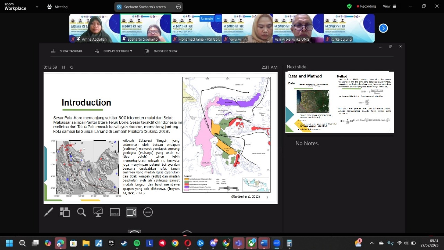Image resolution: width=444 pixels, height=250 pixels.
Task: Click the Unmute button on video tile
Action: [x=207, y=18]
